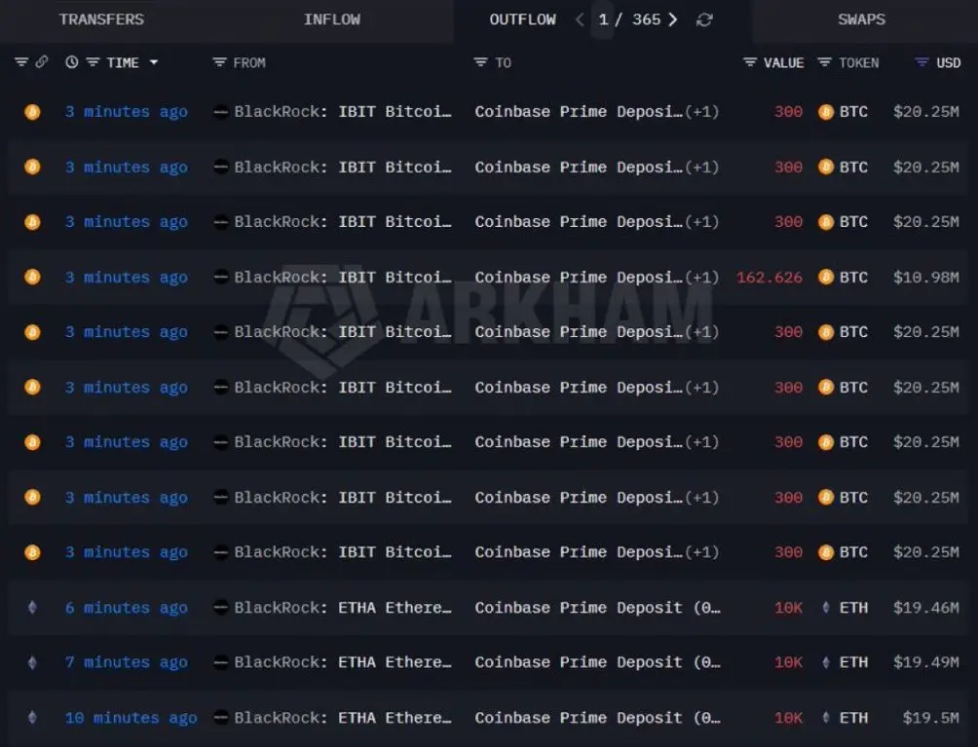This screenshot has height=747, width=978.
Task: Go to previous outflow page
Action: [x=580, y=19]
